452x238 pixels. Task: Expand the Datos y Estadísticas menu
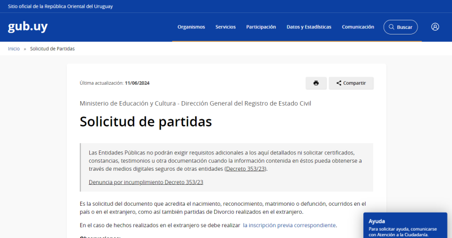(x=308, y=27)
